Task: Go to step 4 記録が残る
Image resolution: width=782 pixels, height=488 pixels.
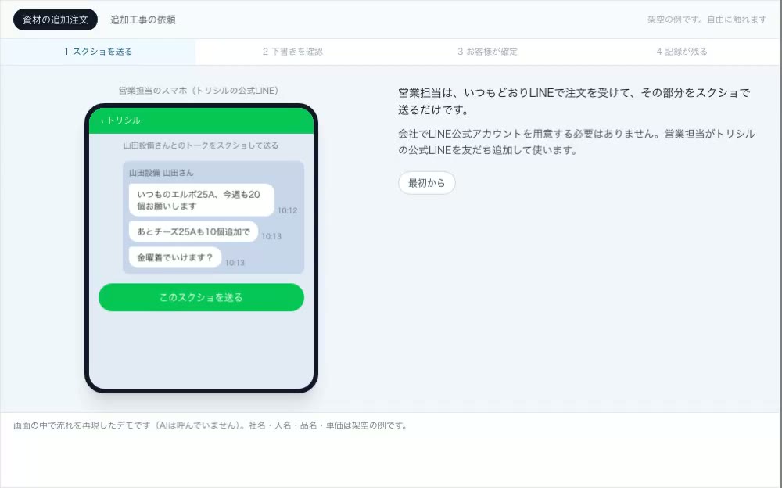Action: pos(682,52)
